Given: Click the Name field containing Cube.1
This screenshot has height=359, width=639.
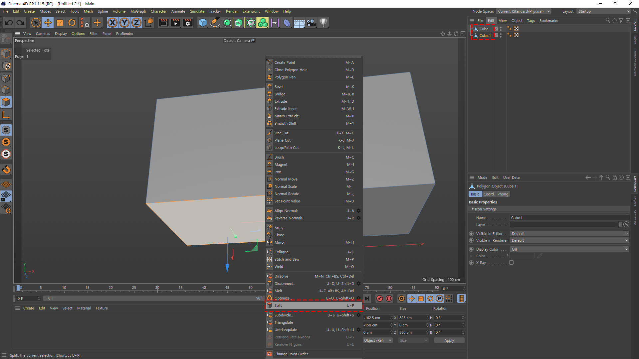Looking at the screenshot, I should click(x=569, y=218).
